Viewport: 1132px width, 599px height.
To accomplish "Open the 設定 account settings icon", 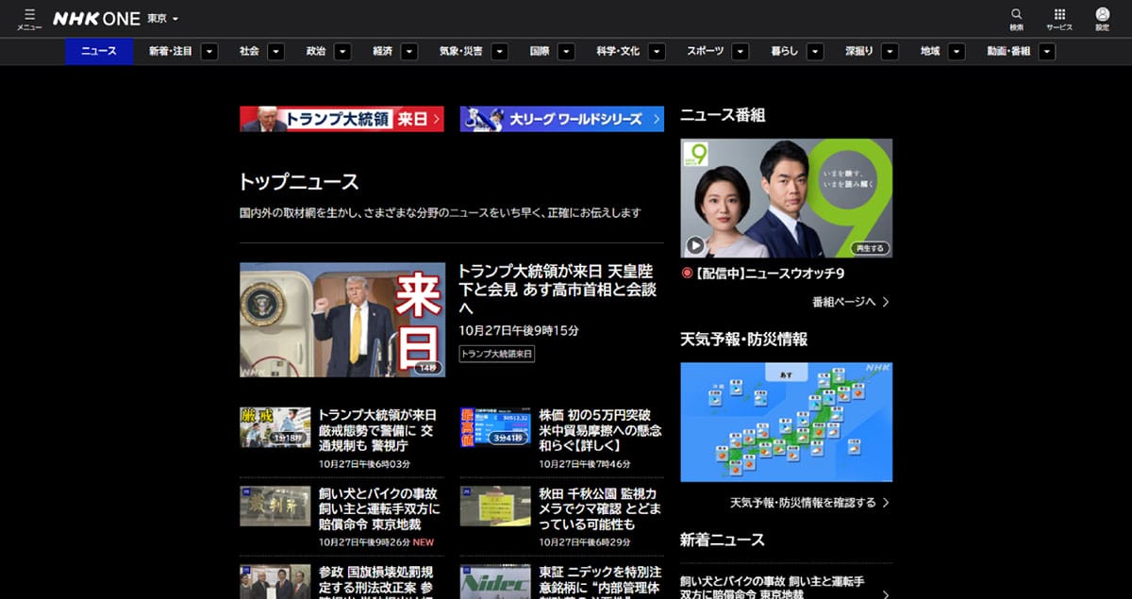I will (x=1102, y=16).
